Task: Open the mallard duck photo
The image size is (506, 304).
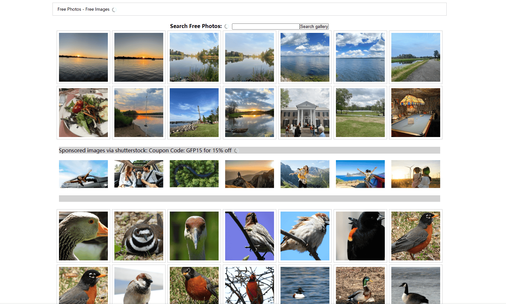Action: coord(360,285)
